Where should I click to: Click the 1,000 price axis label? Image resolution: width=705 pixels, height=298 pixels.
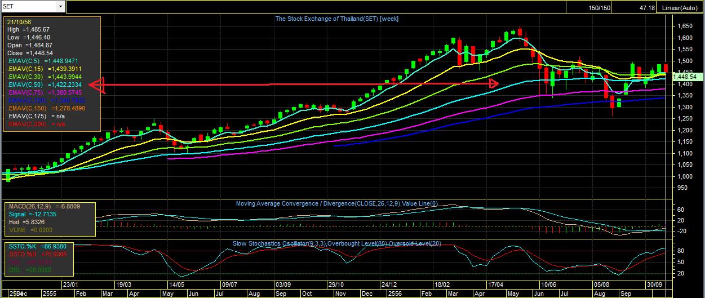pyautogui.click(x=684, y=176)
